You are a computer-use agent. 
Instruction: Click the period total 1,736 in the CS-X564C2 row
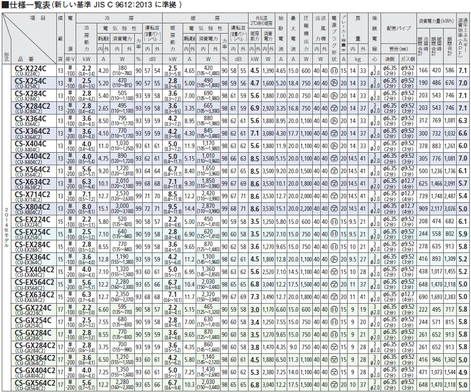[x=450, y=171]
